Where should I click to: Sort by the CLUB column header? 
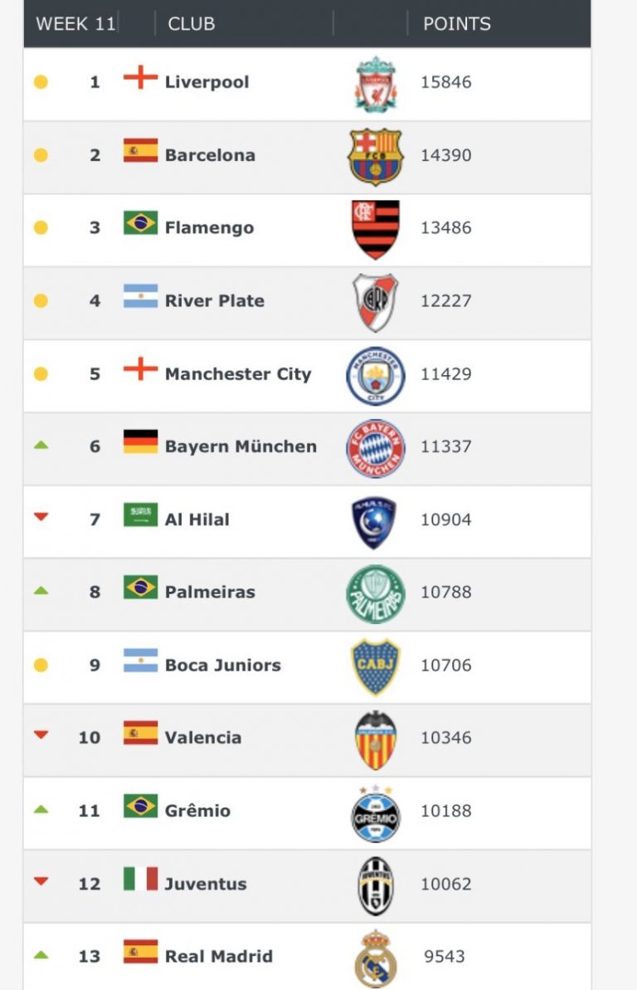point(192,24)
